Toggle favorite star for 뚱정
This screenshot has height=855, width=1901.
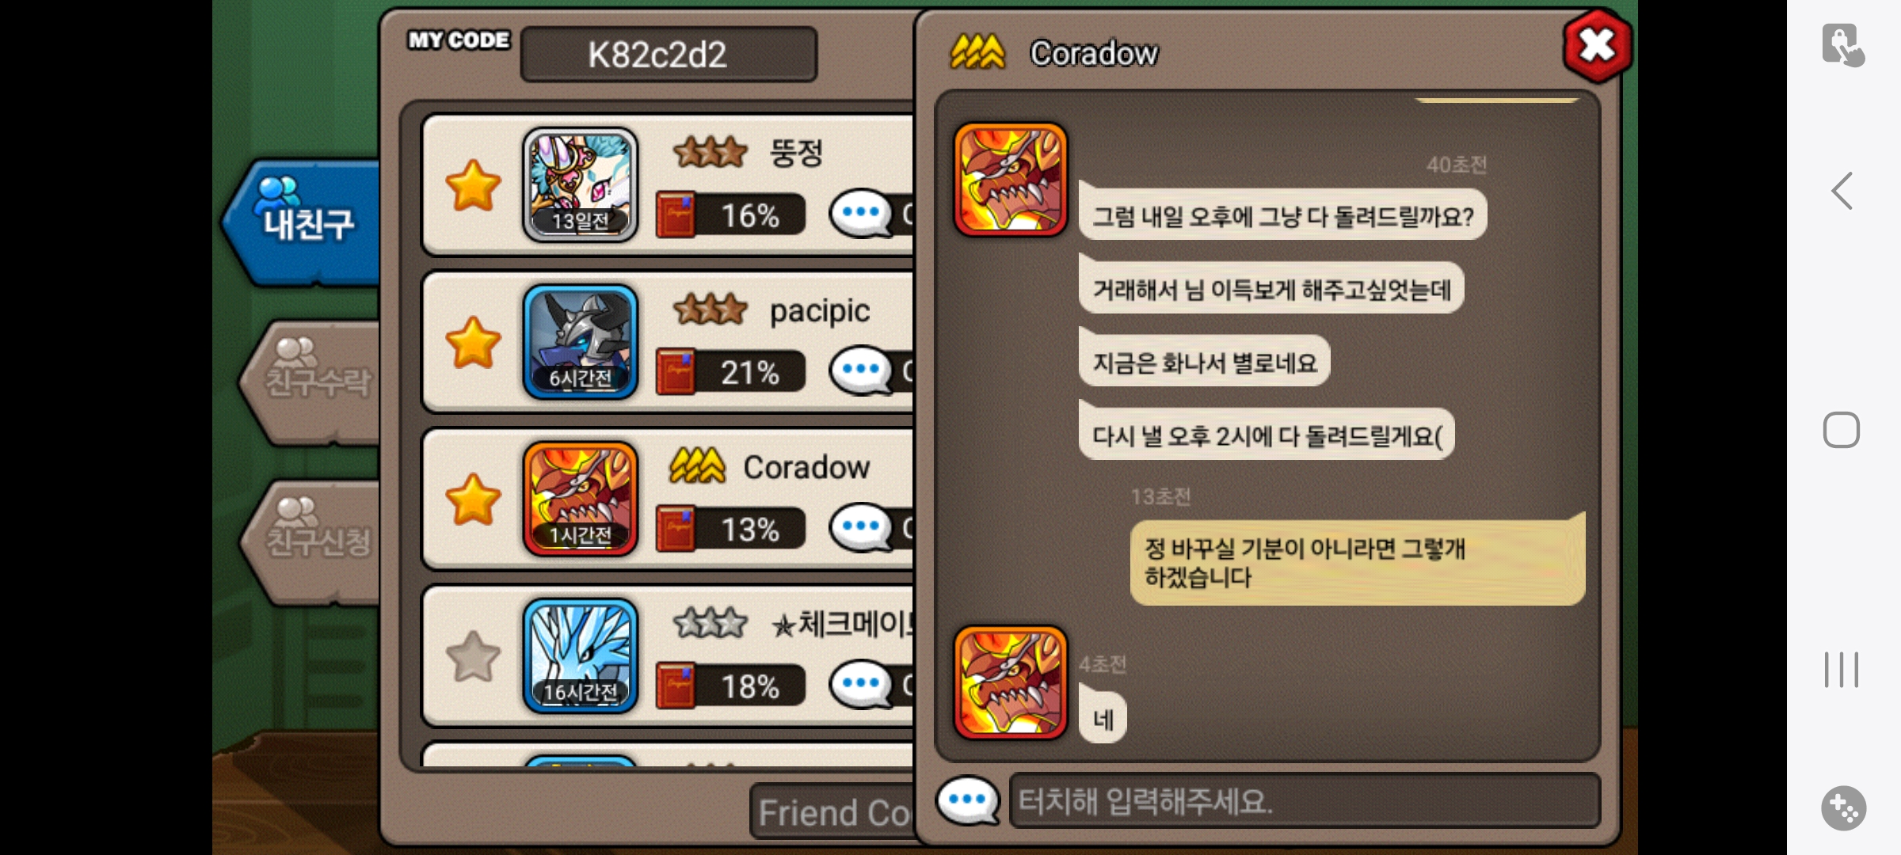(x=473, y=185)
